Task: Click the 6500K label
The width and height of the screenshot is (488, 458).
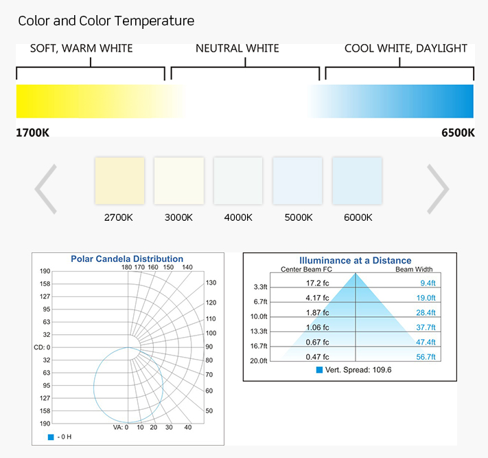Action: point(458,133)
